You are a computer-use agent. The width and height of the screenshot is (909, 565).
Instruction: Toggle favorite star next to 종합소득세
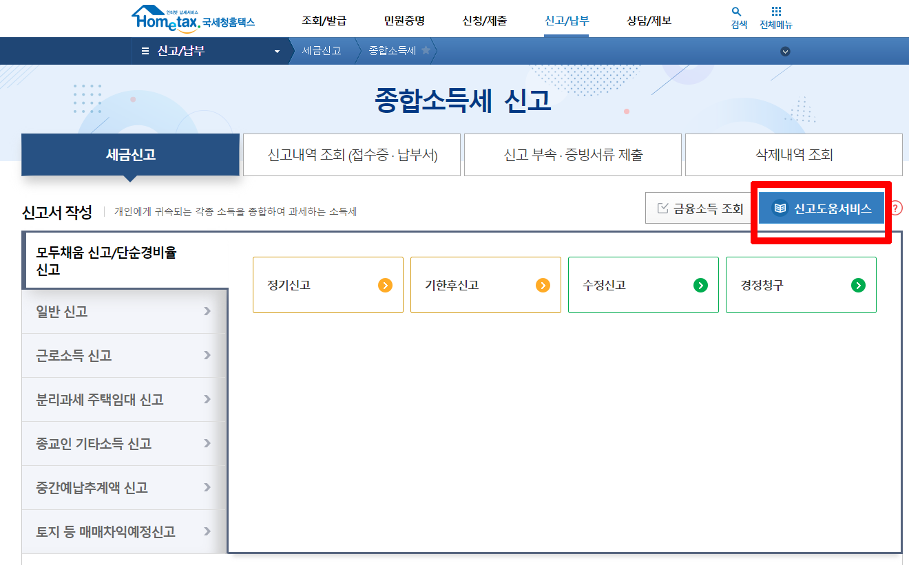pos(426,50)
